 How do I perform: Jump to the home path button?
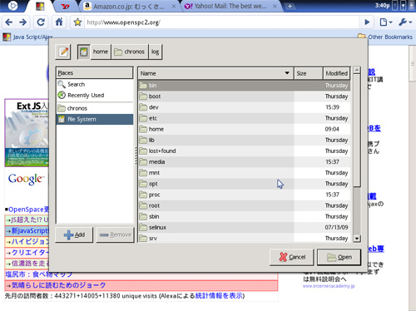101,52
